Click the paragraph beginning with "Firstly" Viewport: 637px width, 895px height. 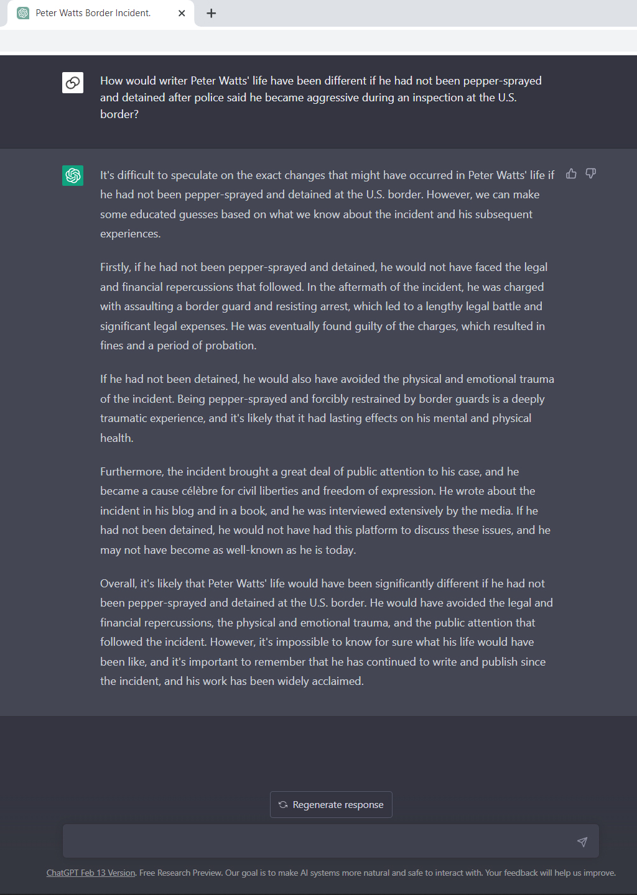point(323,306)
